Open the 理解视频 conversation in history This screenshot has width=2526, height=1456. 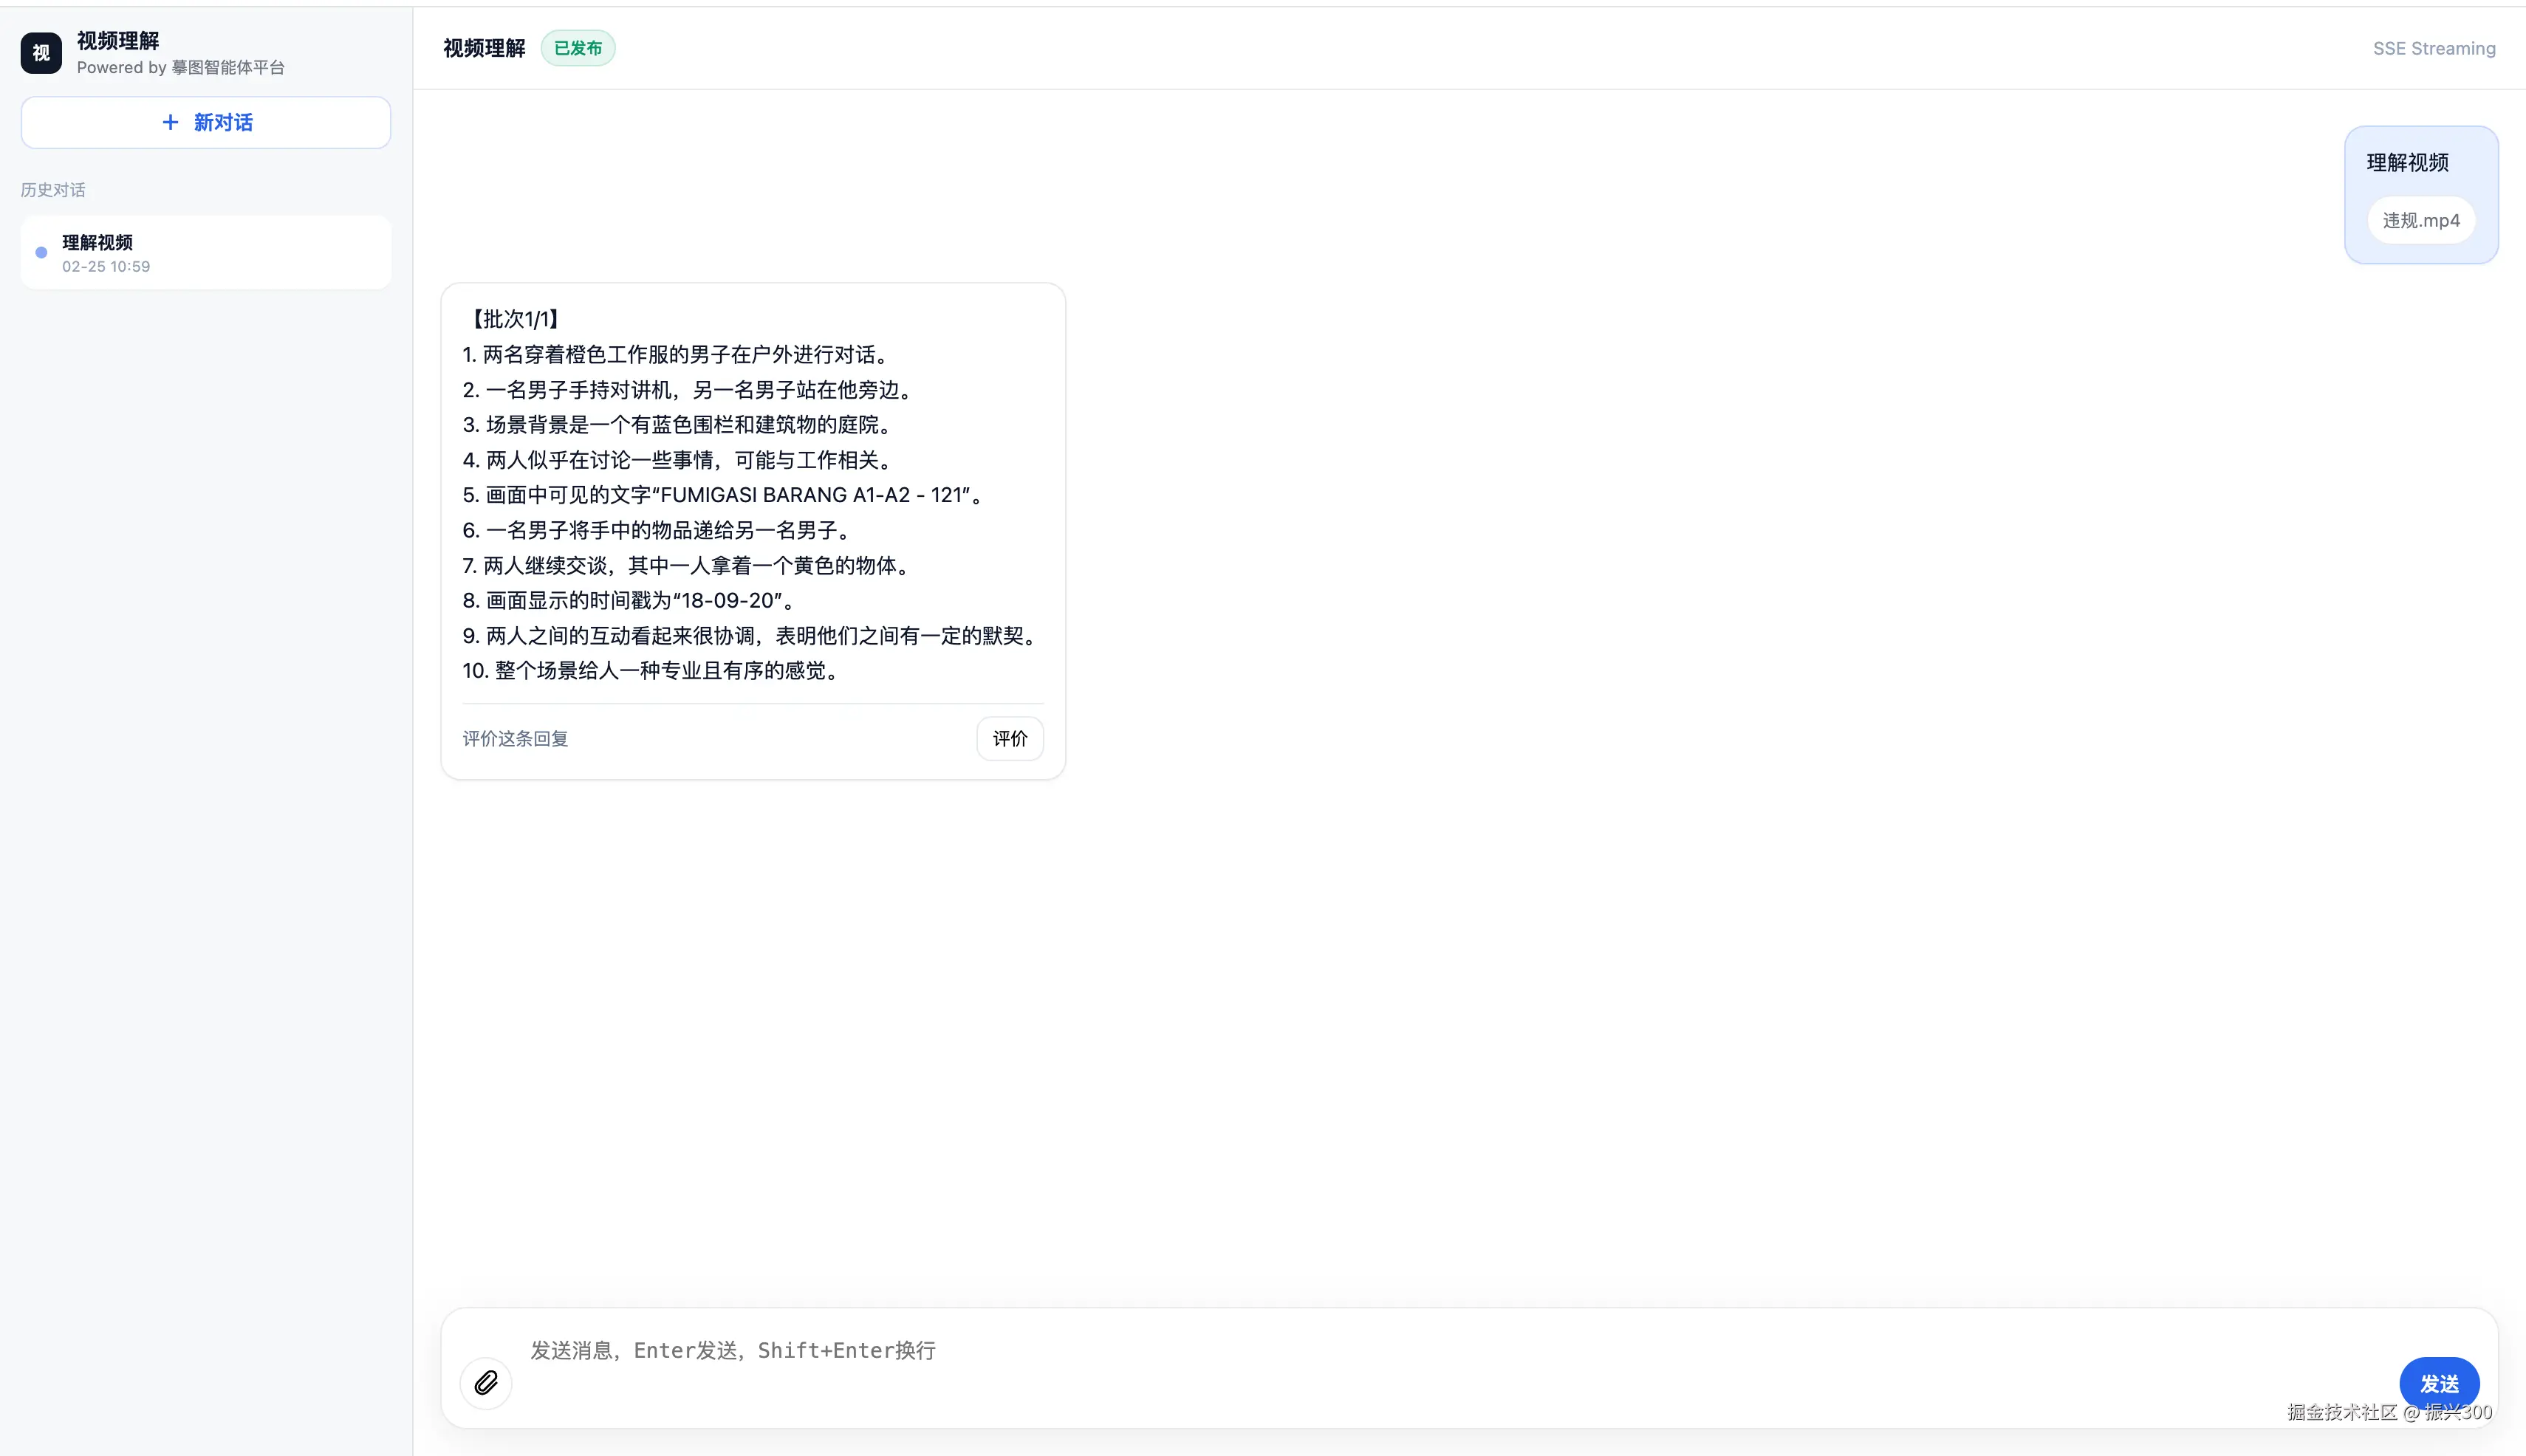pos(206,252)
